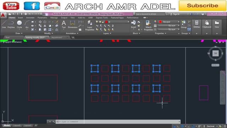
Task: Toggle the layer lock icon
Action: tap(103, 22)
